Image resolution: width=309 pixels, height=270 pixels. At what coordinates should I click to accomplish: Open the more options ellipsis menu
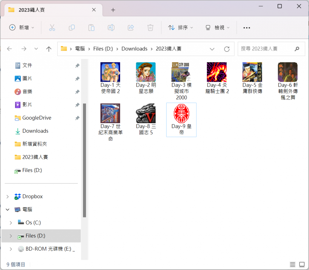pos(247,28)
